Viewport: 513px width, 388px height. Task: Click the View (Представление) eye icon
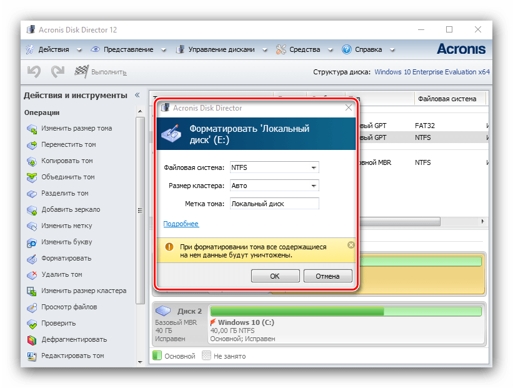pos(95,49)
